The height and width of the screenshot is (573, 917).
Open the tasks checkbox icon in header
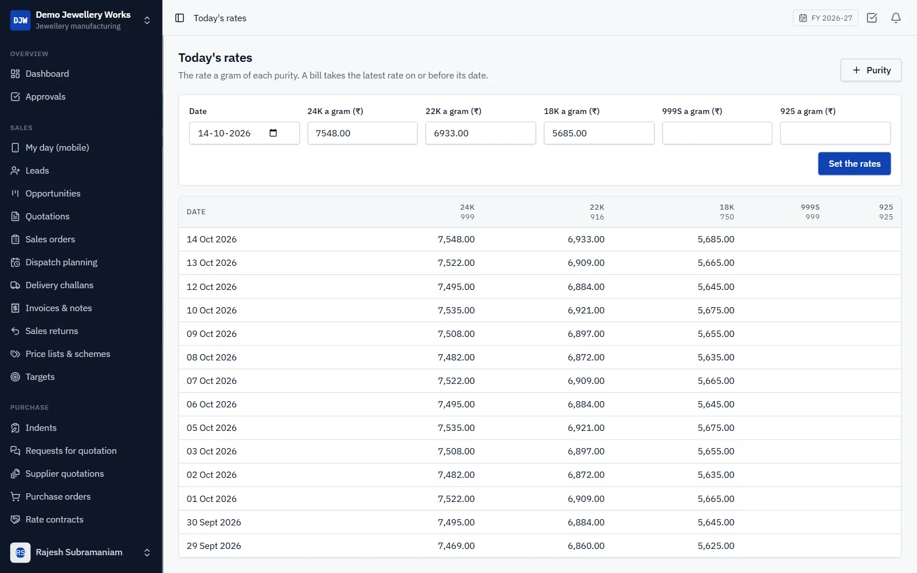[872, 18]
